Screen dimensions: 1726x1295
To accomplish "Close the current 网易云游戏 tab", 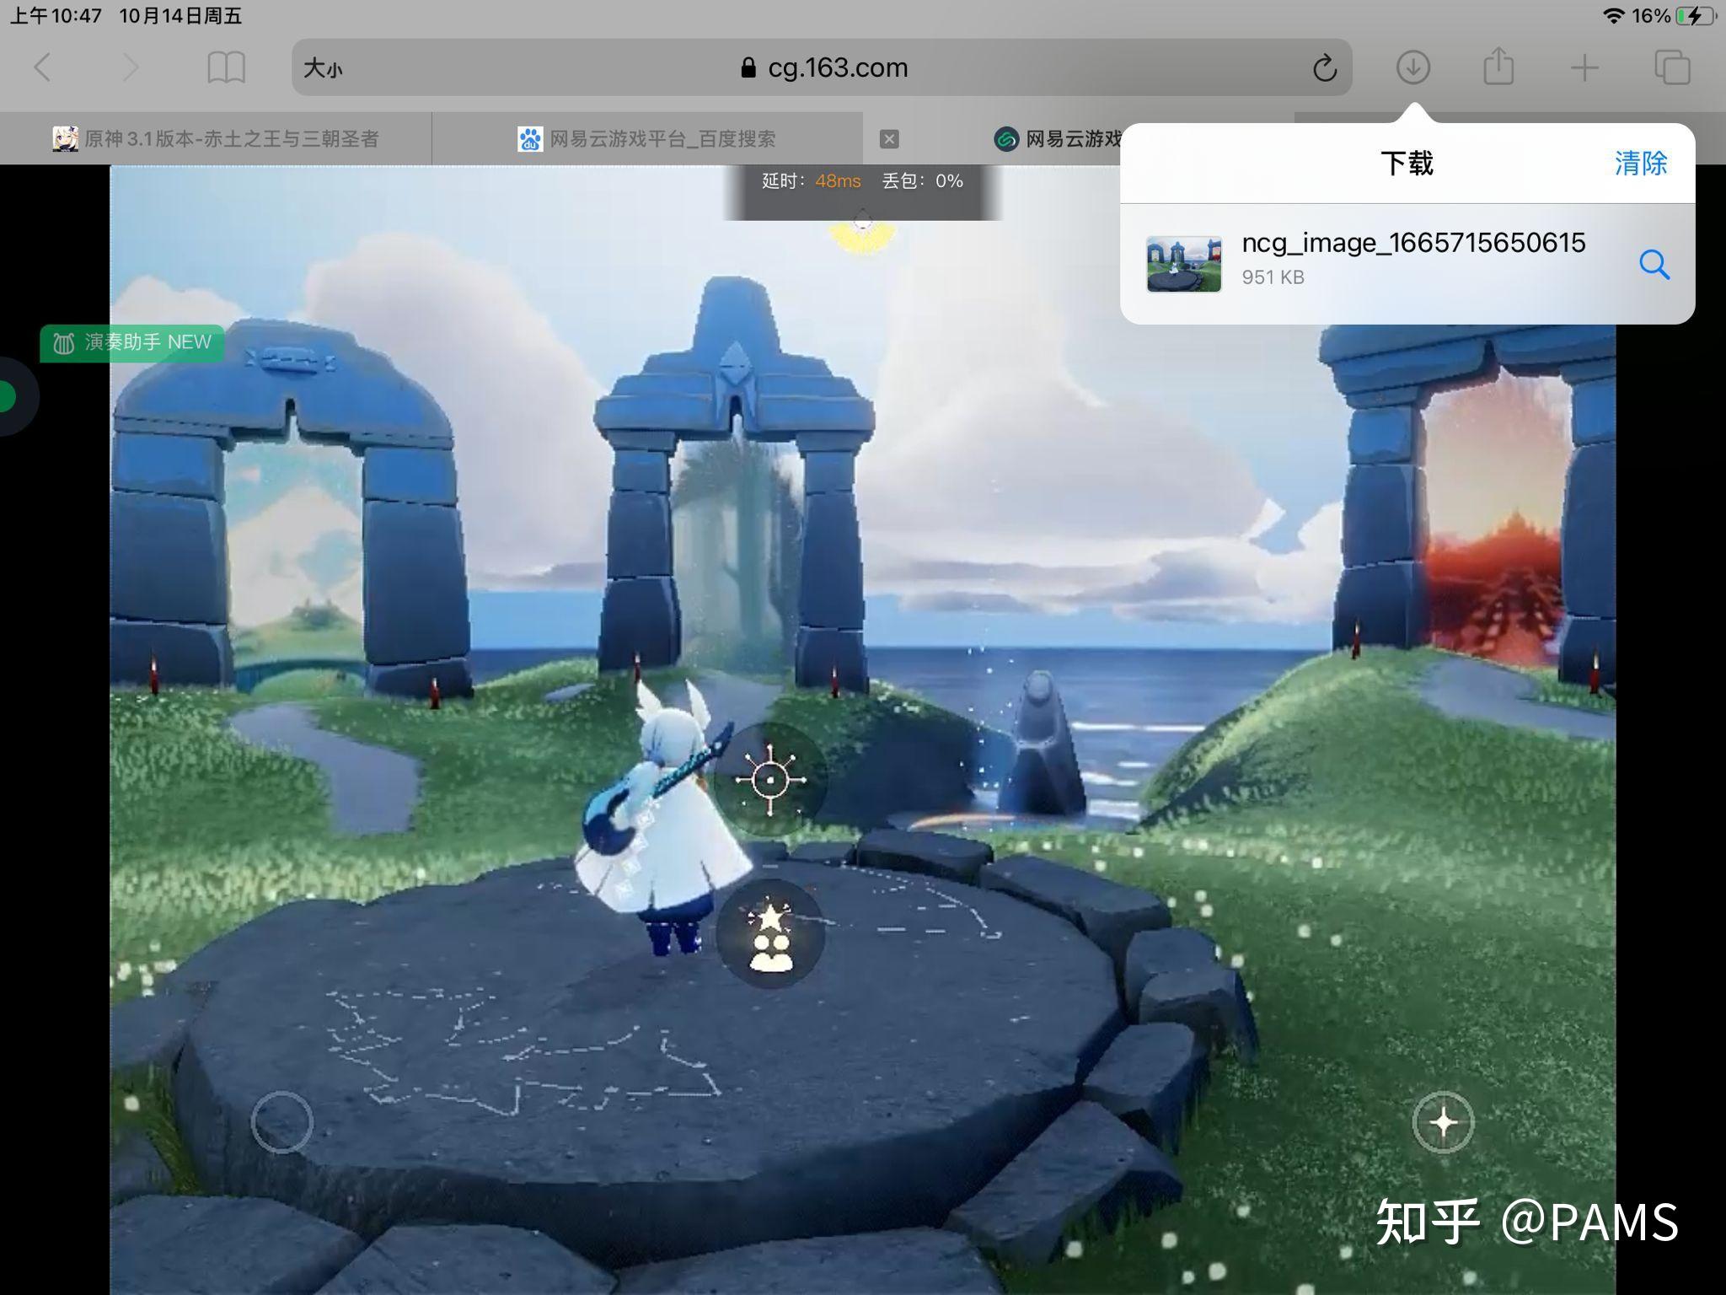I will [x=889, y=139].
